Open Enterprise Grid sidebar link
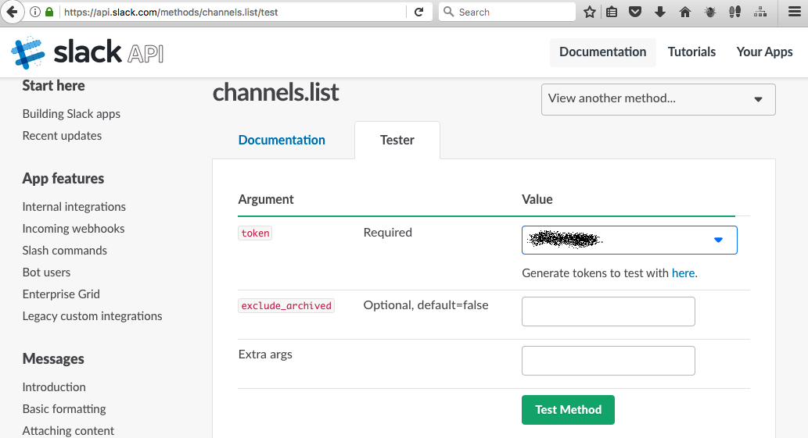This screenshot has height=438, width=808. tap(61, 294)
